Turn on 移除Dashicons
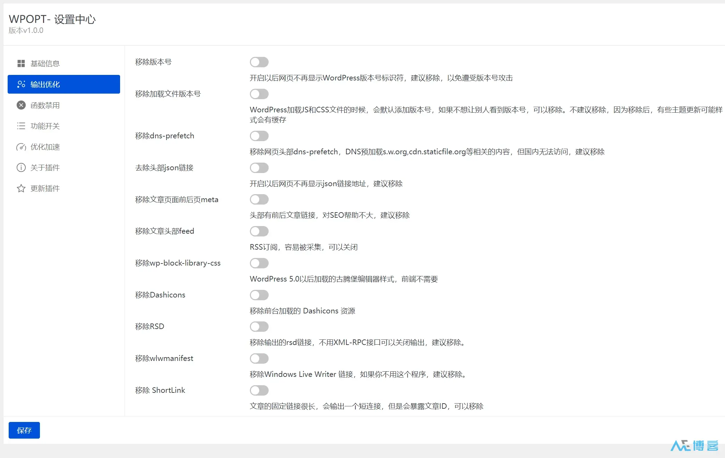 pos(259,295)
